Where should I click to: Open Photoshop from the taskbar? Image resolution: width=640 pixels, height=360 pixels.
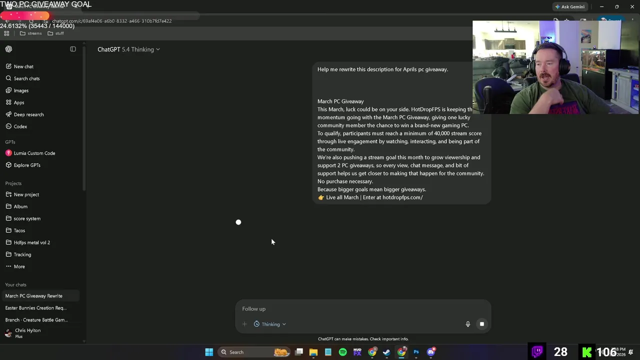[416, 352]
